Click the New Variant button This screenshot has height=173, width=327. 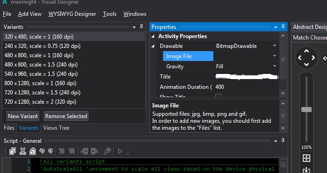[x=23, y=116]
